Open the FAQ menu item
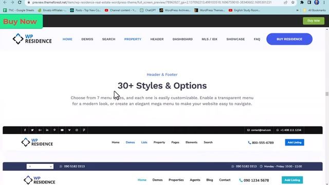 [257, 39]
